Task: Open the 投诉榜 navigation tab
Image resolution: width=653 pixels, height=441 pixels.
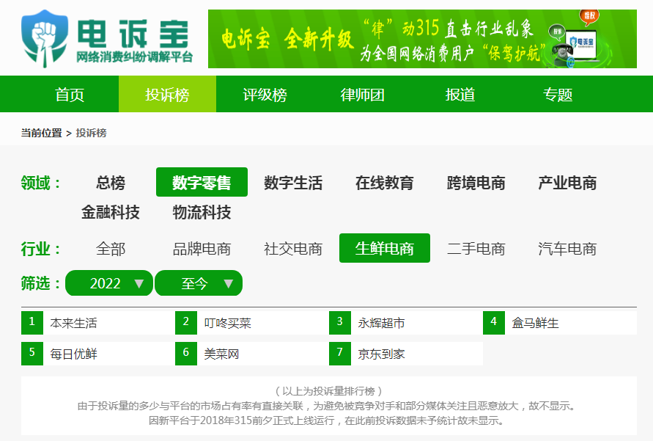Action: tap(167, 94)
